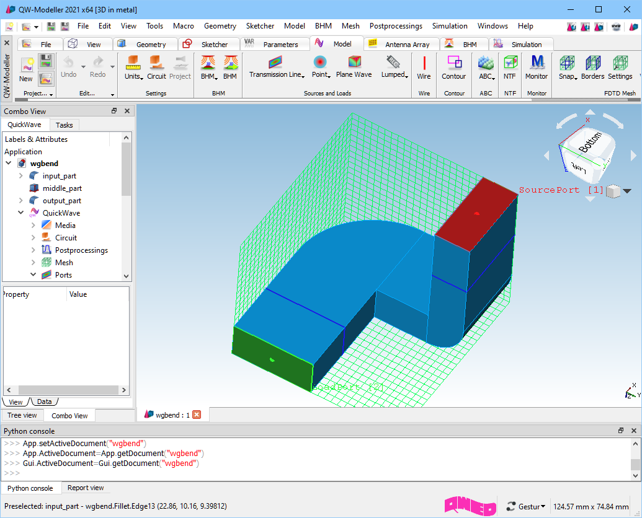
Task: Open the Units settings tool
Action: click(133, 68)
